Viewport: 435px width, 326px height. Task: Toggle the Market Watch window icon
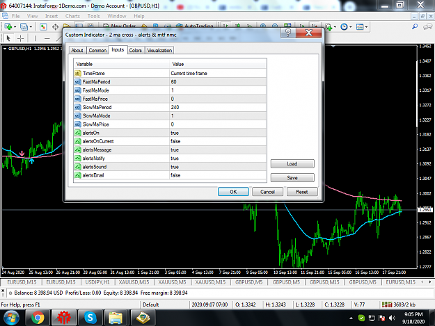(43, 27)
